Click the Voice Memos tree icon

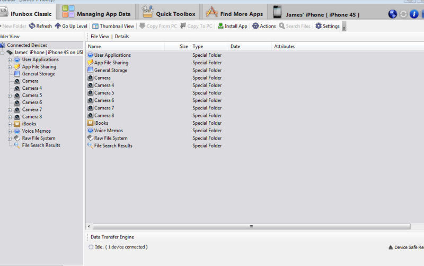point(17,131)
